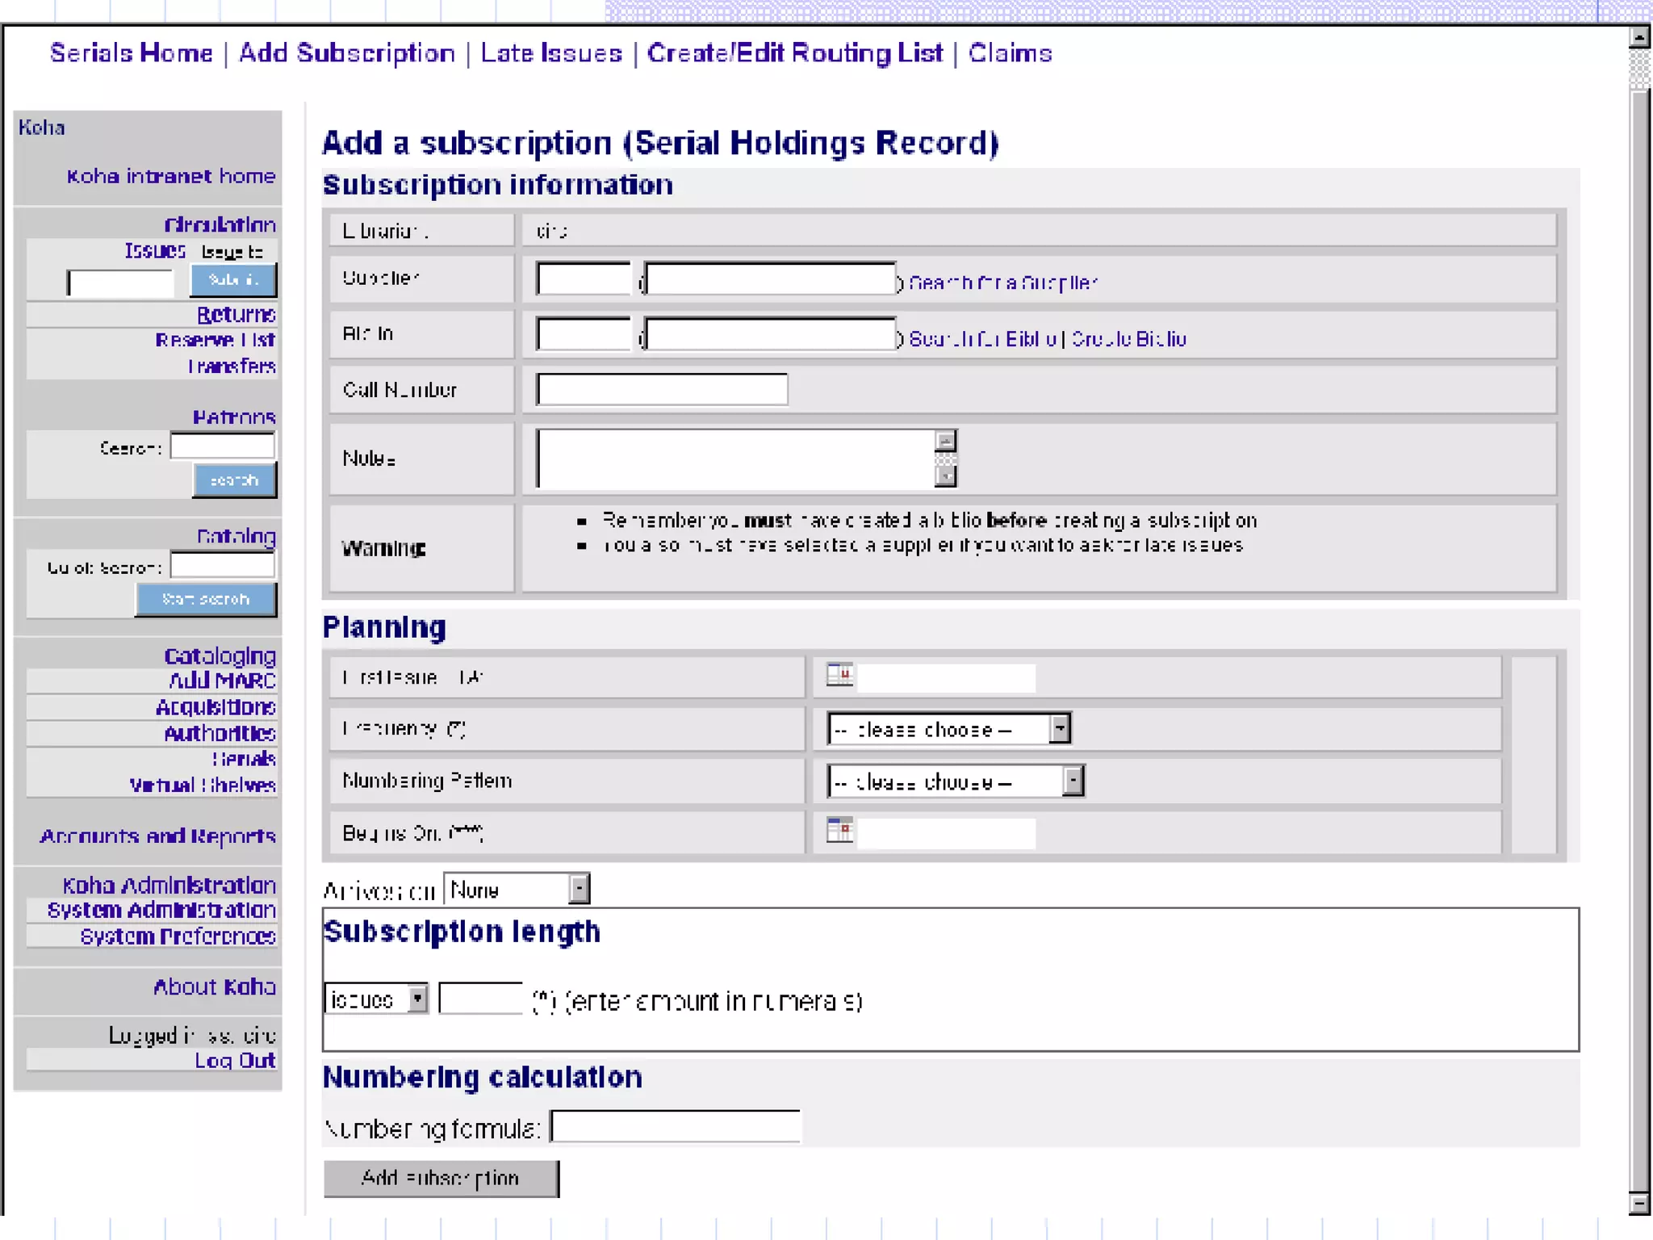The height and width of the screenshot is (1240, 1653).
Task: Open Late Issues menu link
Action: (x=551, y=53)
